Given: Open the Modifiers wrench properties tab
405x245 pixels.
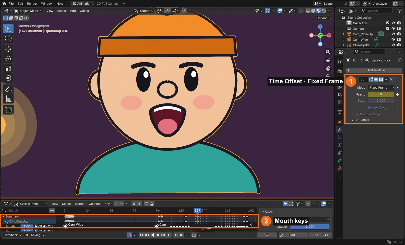Looking at the screenshot, I should tap(340, 130).
